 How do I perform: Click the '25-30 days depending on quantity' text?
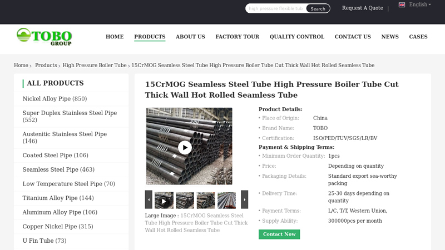click(359, 197)
